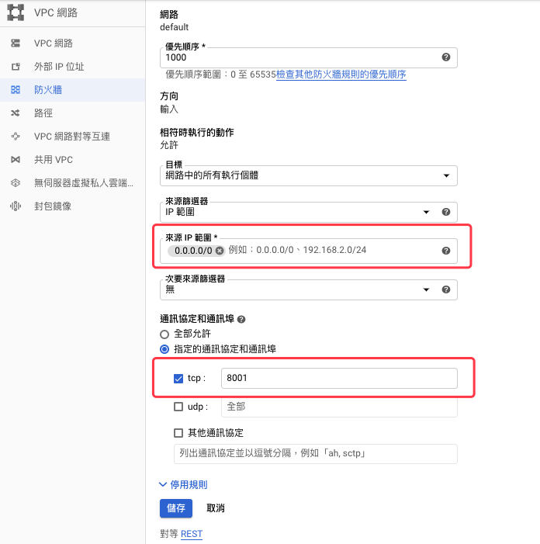The image size is (540, 544).
Task: Remove the 0.0.0.0/0 chip
Action: [220, 251]
